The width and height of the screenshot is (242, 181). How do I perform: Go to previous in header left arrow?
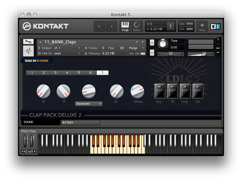point(99,26)
